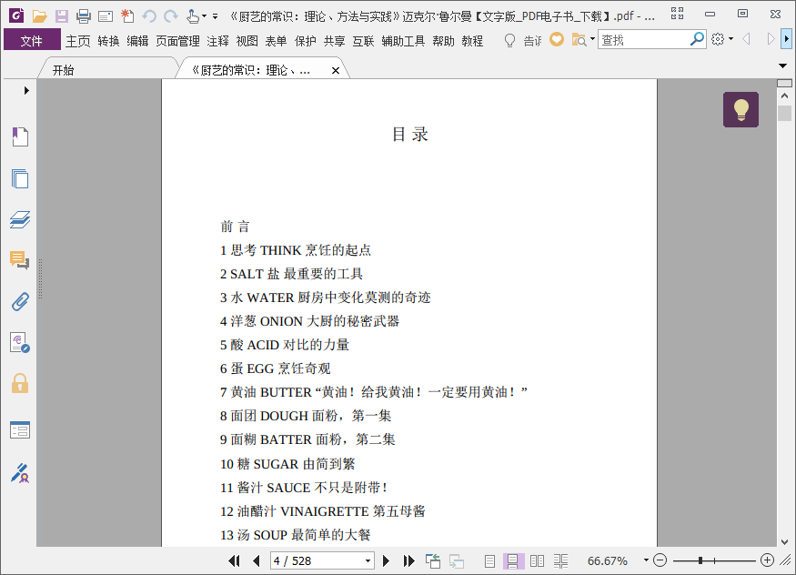Open the 教程 ribbon tab
Image resolution: width=796 pixels, height=575 pixels.
point(473,41)
